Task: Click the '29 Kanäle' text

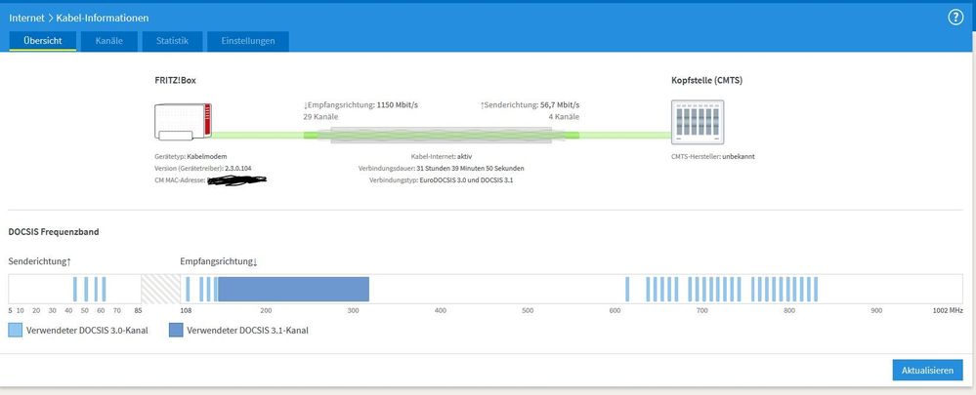Action: click(x=320, y=117)
